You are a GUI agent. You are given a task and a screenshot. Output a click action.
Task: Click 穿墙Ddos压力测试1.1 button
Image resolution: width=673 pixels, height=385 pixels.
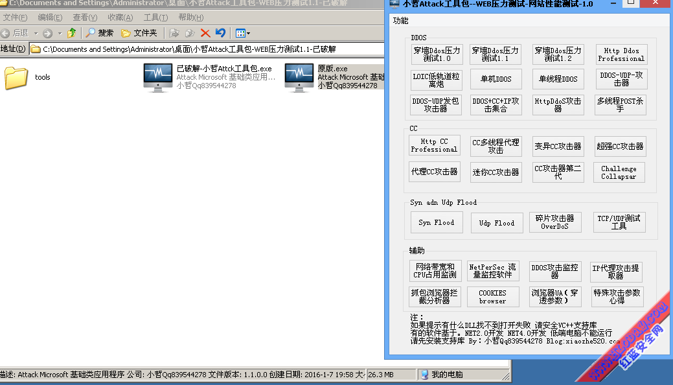pos(496,54)
